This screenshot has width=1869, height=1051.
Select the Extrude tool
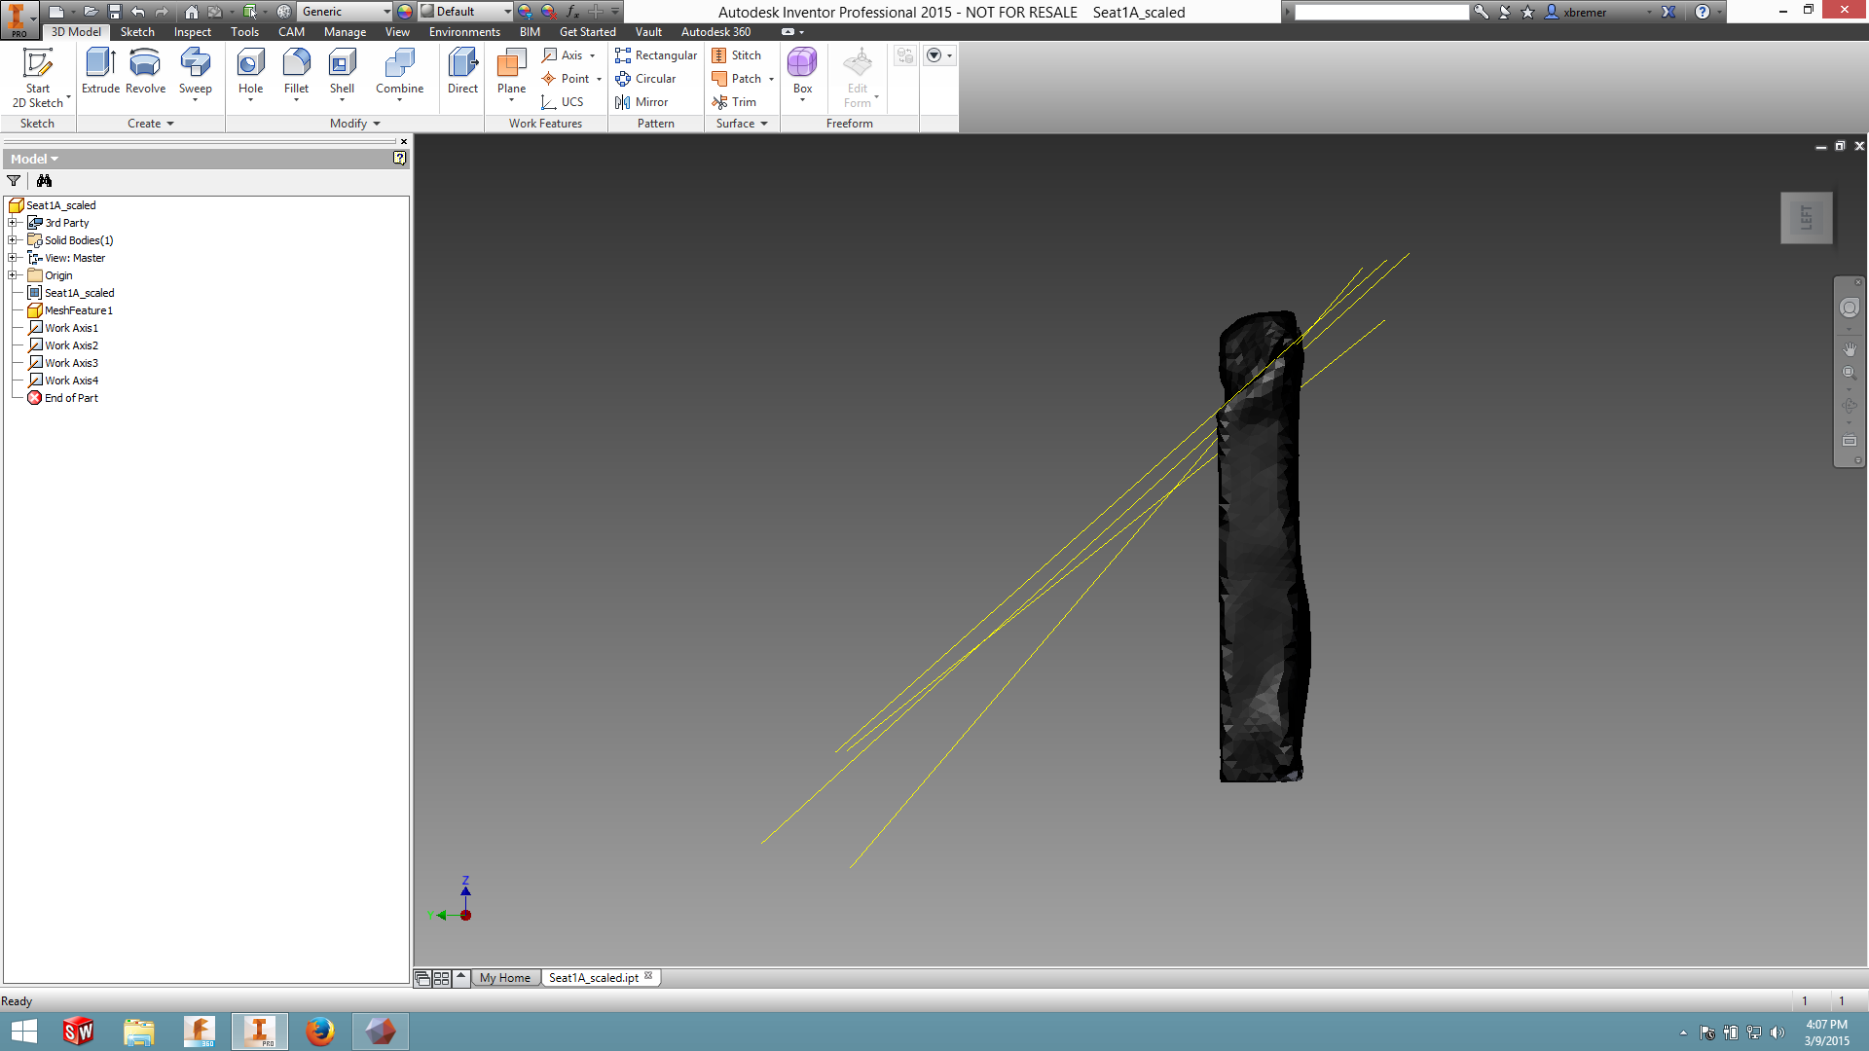coord(100,72)
